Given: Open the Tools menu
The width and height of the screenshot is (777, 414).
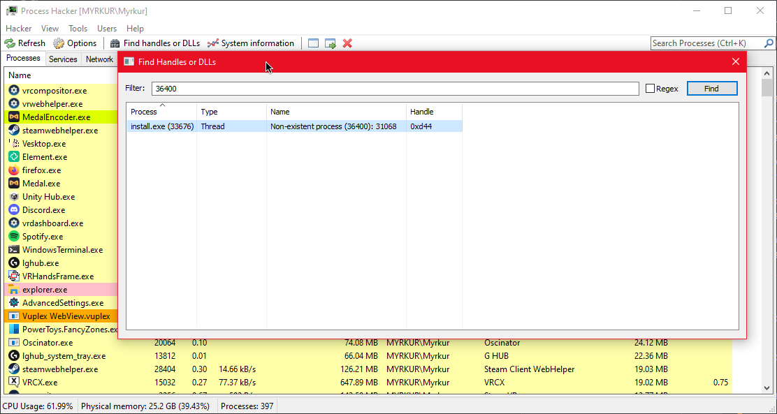Looking at the screenshot, I should 77,28.
